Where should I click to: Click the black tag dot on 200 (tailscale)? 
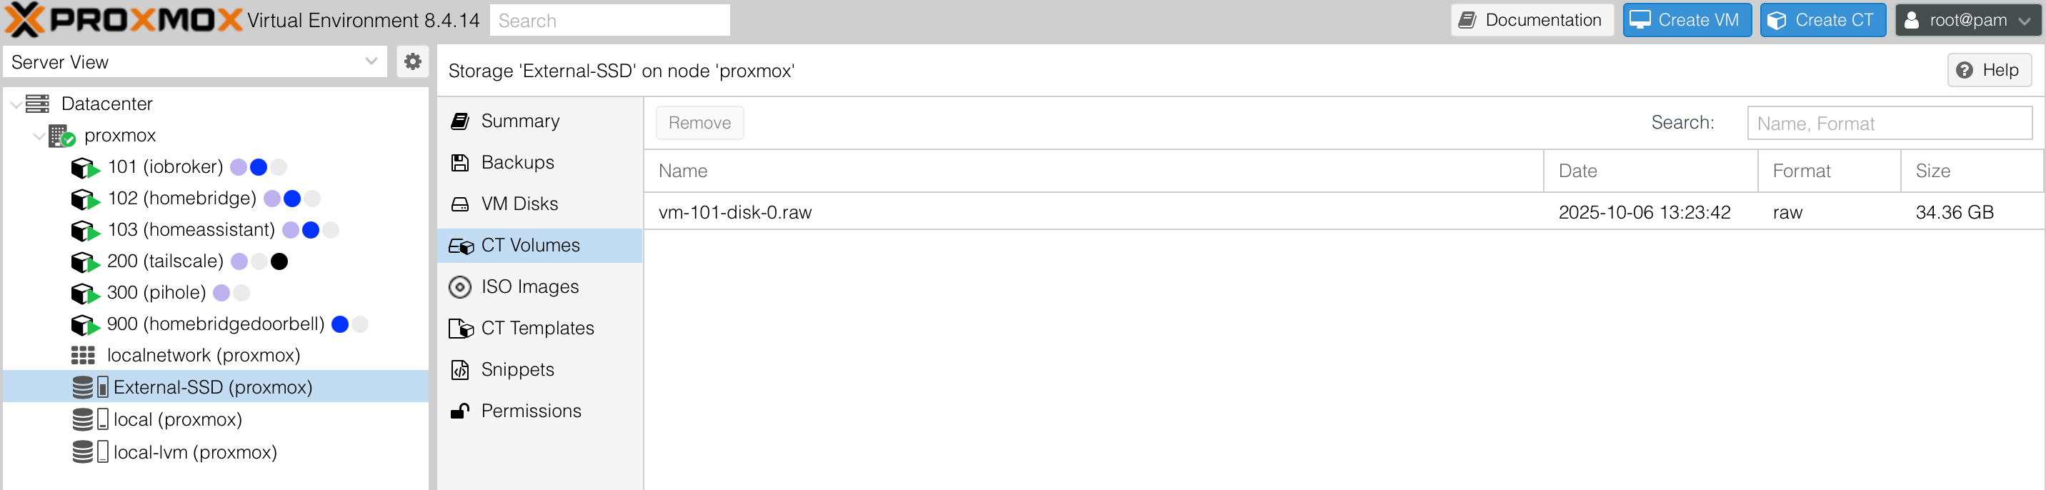pyautogui.click(x=279, y=261)
